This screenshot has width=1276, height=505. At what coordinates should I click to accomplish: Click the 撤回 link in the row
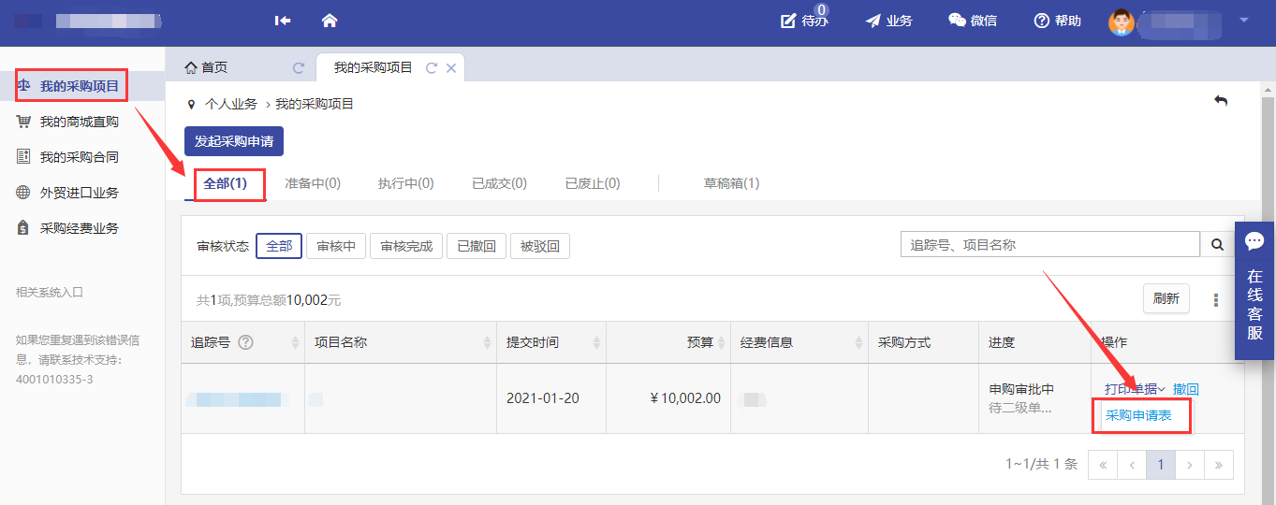(x=1185, y=389)
